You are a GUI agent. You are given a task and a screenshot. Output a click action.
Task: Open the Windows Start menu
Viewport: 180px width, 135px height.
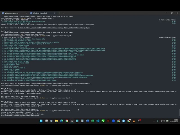[41, 121]
